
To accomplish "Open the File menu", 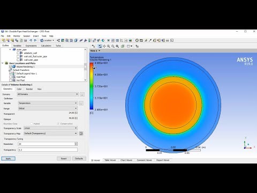I will point(3,36).
